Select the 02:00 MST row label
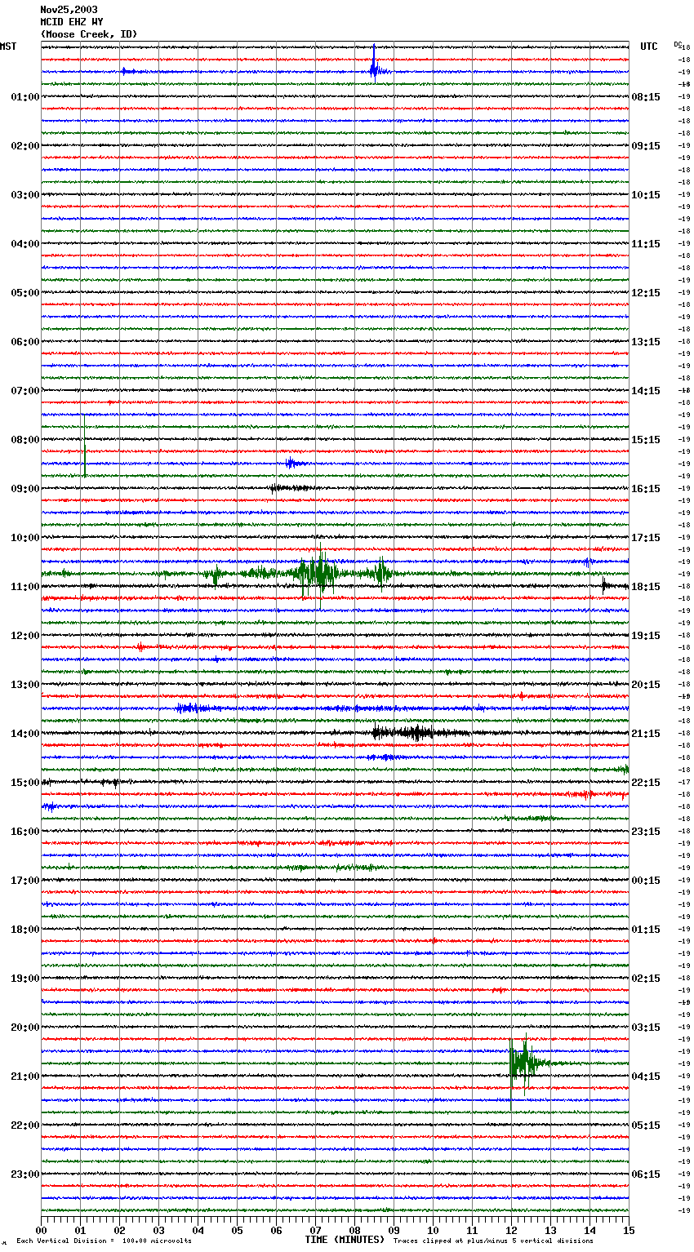 [25, 146]
